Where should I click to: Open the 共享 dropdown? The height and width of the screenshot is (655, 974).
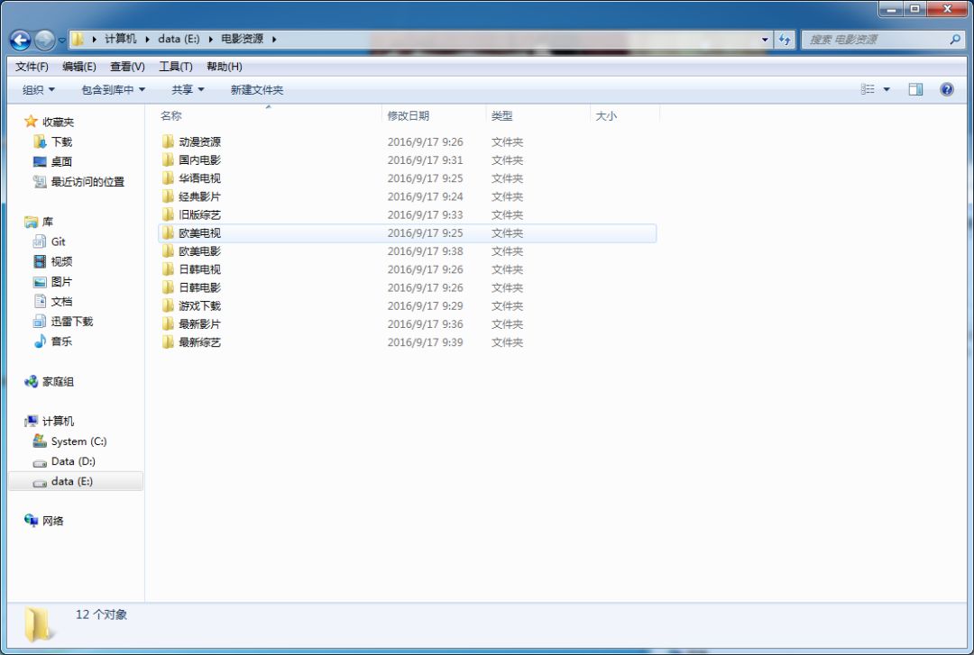click(188, 90)
